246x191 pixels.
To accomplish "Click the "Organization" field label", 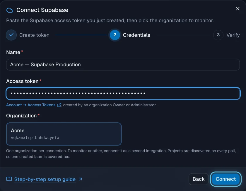I will [21, 116].
